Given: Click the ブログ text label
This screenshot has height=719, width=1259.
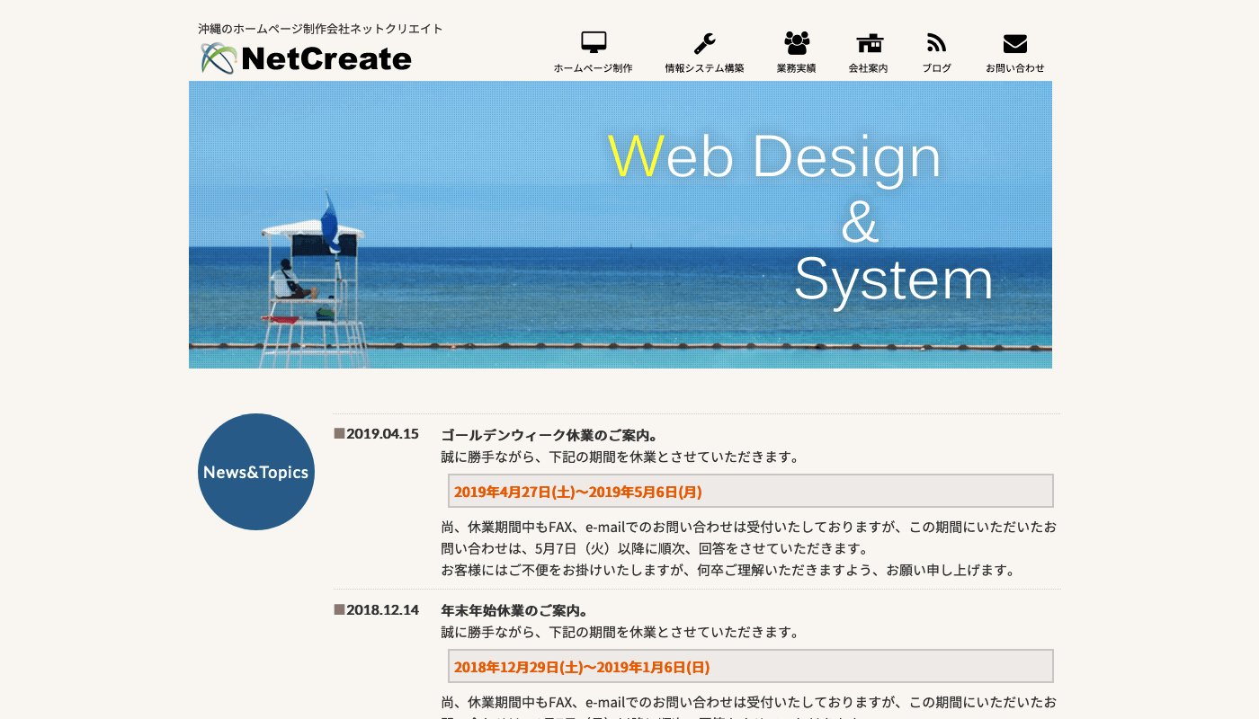Looking at the screenshot, I should pyautogui.click(x=936, y=68).
